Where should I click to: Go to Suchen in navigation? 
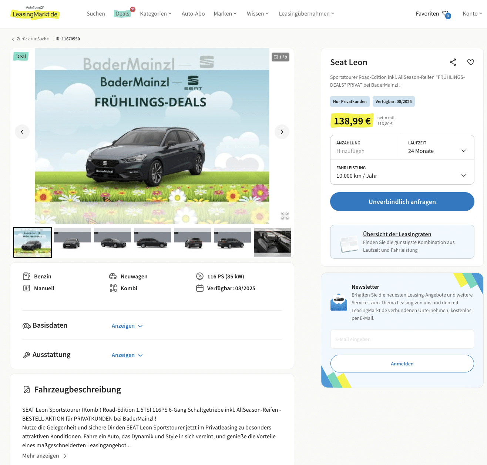tap(96, 14)
